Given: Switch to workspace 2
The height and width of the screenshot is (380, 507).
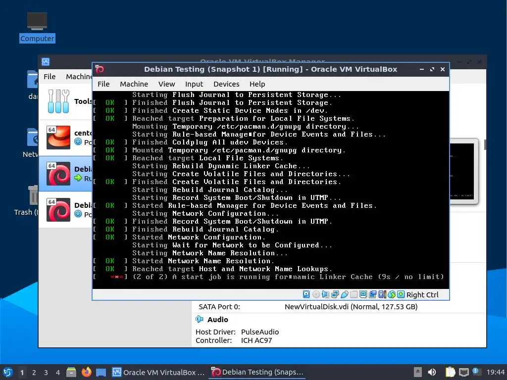Looking at the screenshot, I should tap(34, 373).
